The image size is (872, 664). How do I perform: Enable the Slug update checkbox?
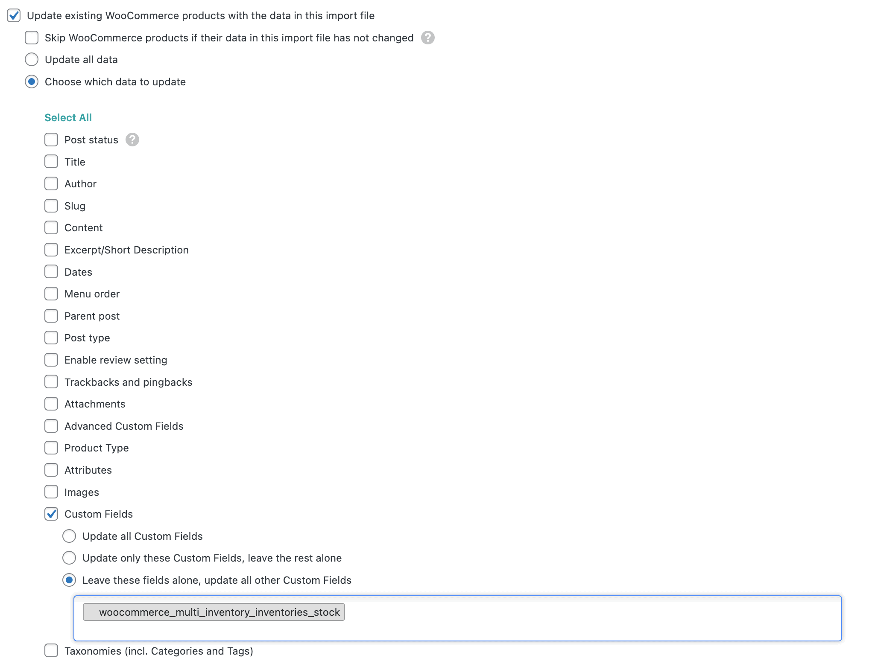[51, 206]
